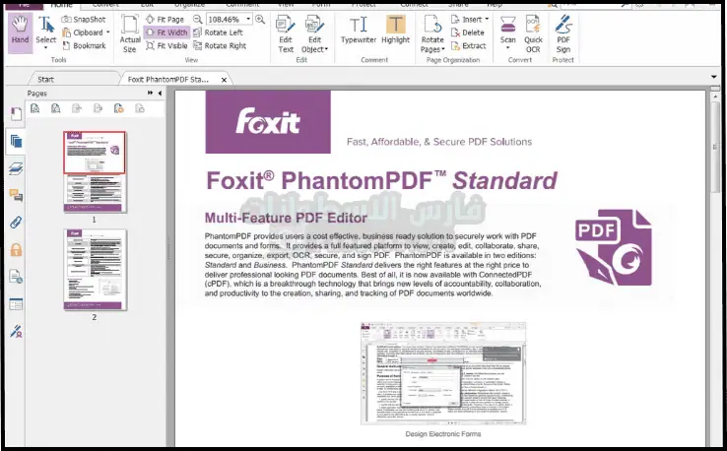The height and width of the screenshot is (451, 727).
Task: Toggle Fit Width view mode
Action: (x=165, y=32)
